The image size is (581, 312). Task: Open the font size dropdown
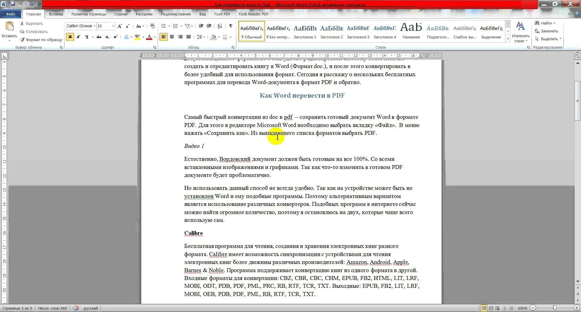pos(113,26)
